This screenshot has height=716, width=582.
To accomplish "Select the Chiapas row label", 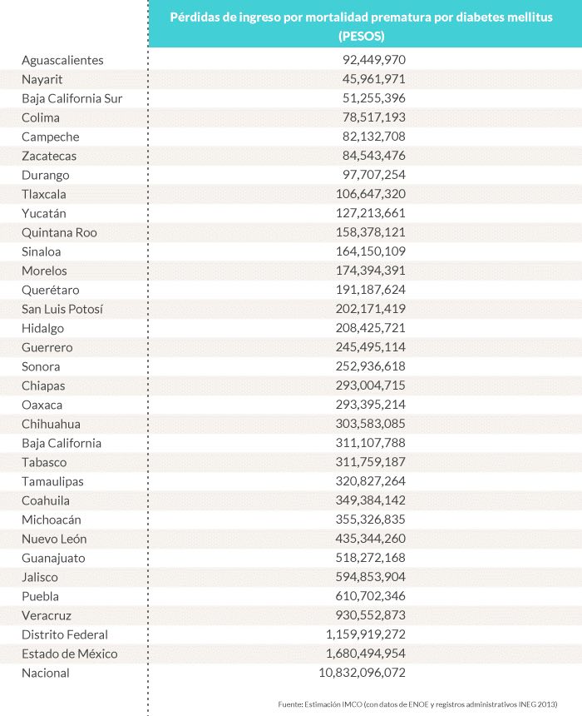I will click(x=43, y=385).
